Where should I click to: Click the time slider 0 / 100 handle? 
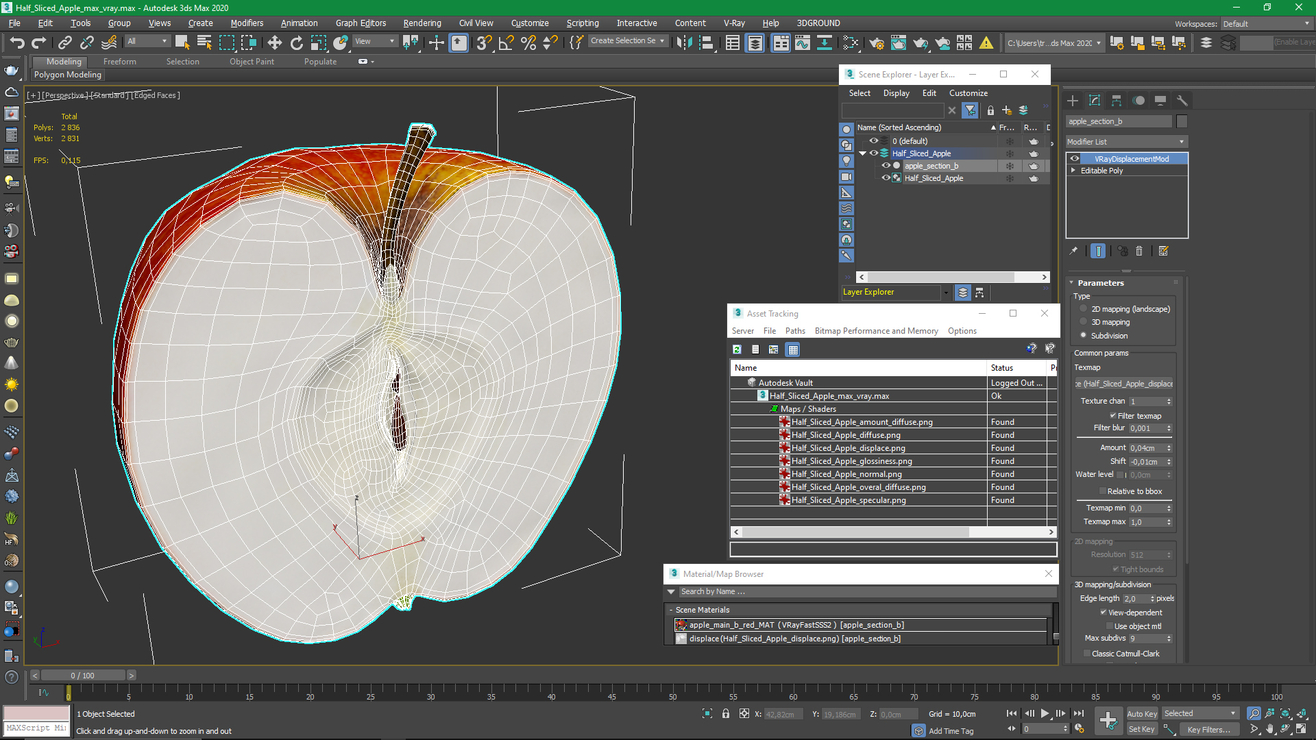[x=82, y=676]
